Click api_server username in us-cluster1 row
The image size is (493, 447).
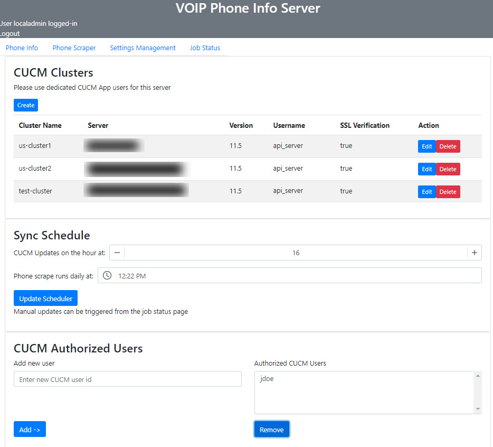(288, 145)
